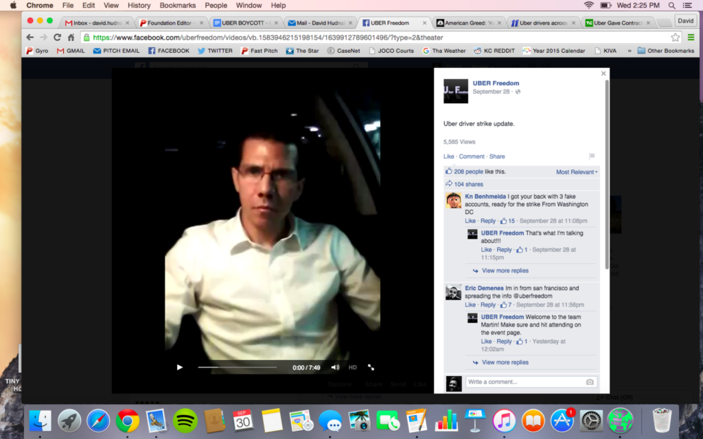703x439 pixels.
Task: Go back with Chrome's back arrow
Action: [30, 38]
